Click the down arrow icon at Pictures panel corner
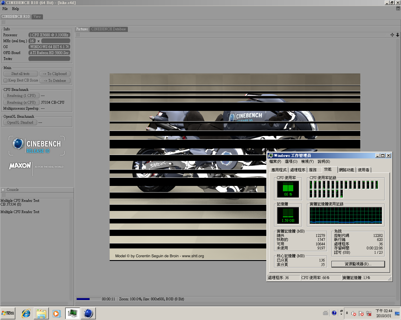The width and height of the screenshot is (401, 320). click(398, 35)
